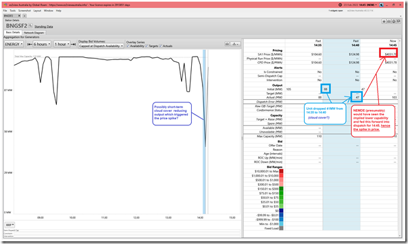Click the comment icon at top right
This screenshot has width=408, height=244.
pyautogui.click(x=399, y=22)
